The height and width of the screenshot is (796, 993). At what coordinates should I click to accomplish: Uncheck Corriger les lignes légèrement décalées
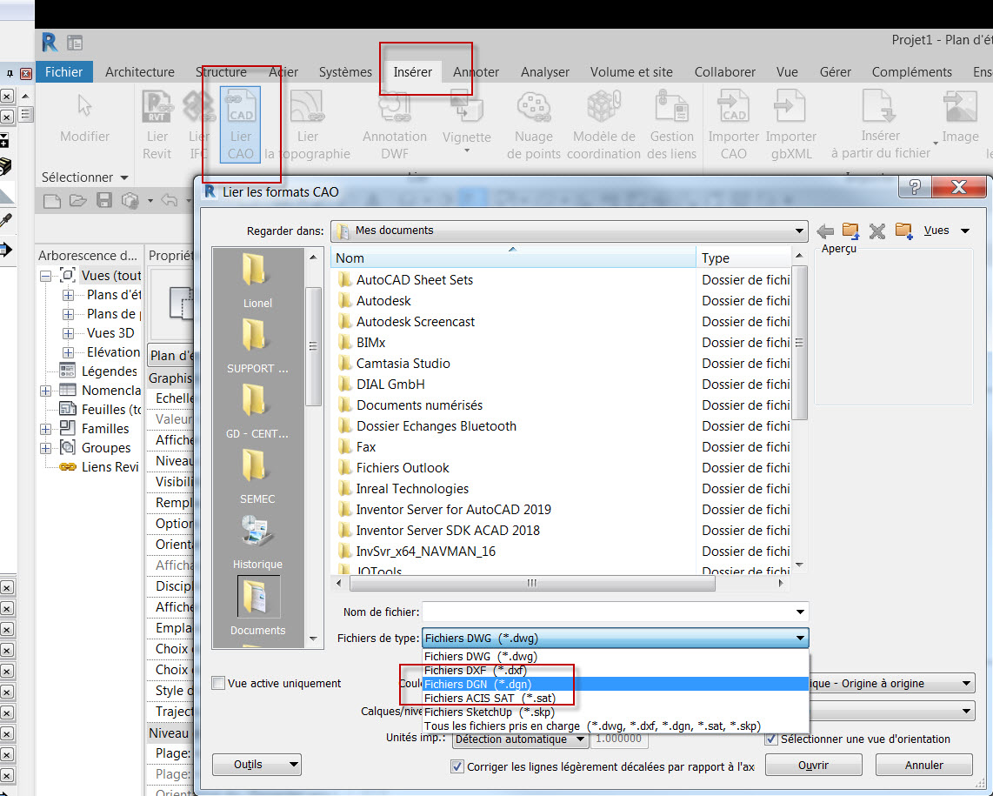point(456,766)
